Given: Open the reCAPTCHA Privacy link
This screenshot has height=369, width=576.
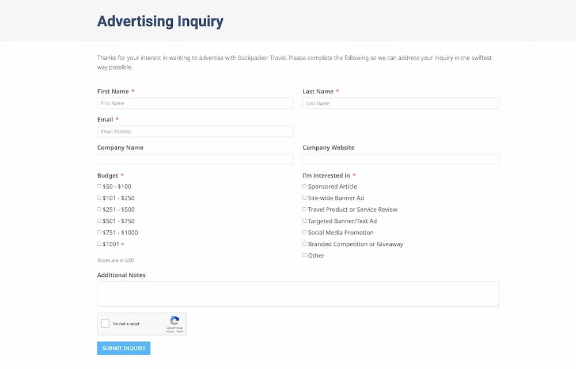Looking at the screenshot, I should tap(170, 332).
